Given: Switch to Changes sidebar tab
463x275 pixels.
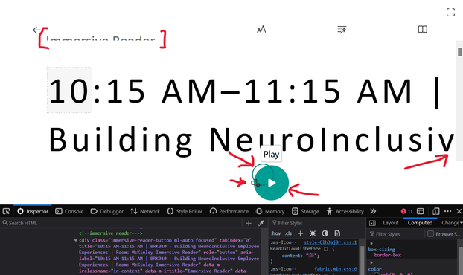Looking at the screenshot, I should 450,223.
